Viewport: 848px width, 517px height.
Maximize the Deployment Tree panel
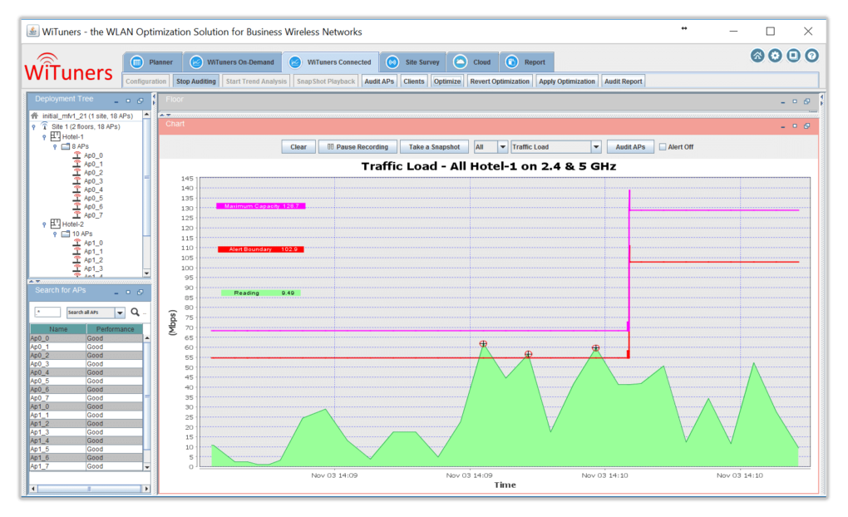tap(128, 101)
